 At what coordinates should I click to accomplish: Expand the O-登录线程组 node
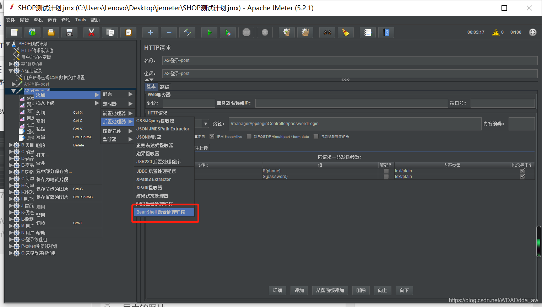11,239
